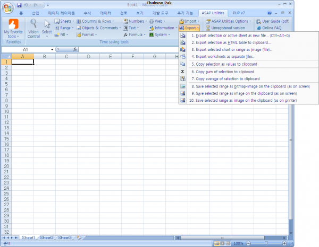Image resolution: width=319 pixels, height=247 pixels.
Task: Open the Format dropdown
Action: pos(87,34)
